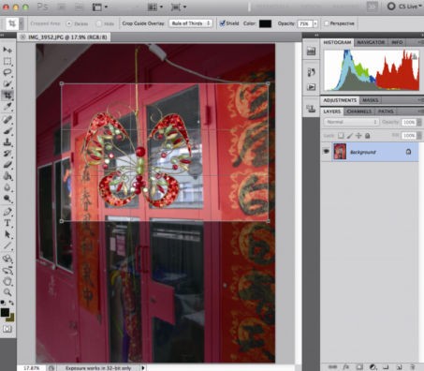Hide the Background layer eye icon
This screenshot has height=371, width=424.
click(326, 152)
